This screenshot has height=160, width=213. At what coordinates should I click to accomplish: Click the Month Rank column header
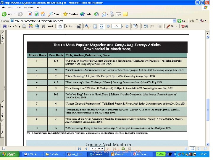point(38,55)
